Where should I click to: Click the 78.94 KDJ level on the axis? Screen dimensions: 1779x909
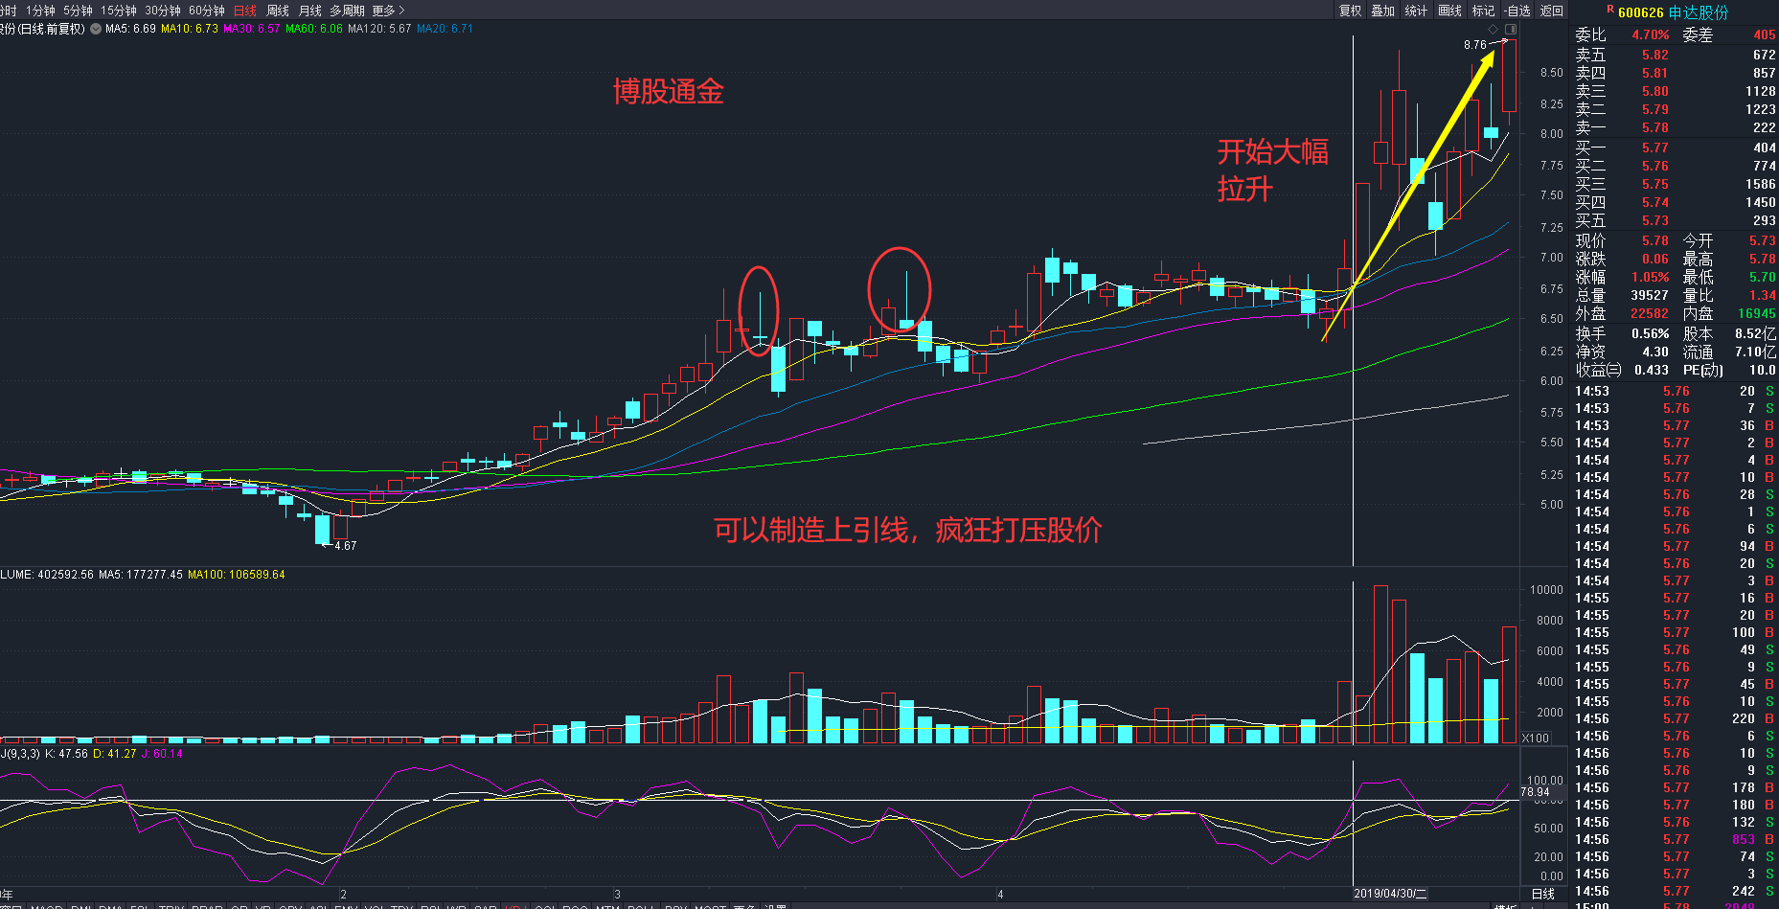tap(1535, 792)
